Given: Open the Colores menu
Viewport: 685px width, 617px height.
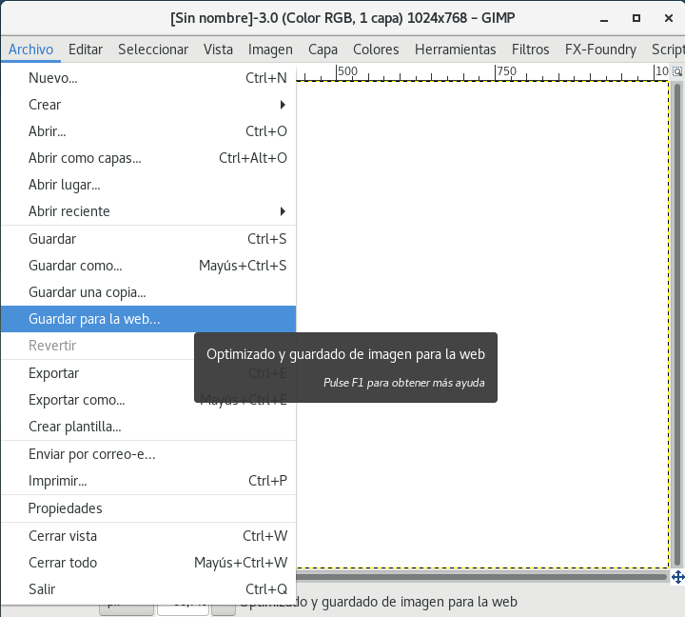Looking at the screenshot, I should point(376,50).
